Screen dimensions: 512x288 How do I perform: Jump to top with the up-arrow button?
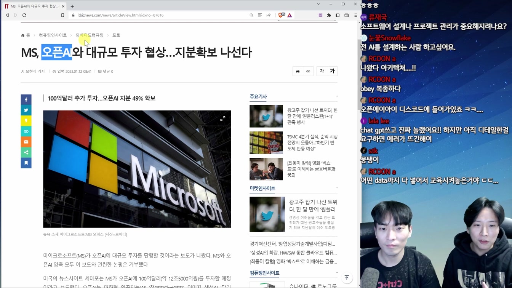point(347,278)
